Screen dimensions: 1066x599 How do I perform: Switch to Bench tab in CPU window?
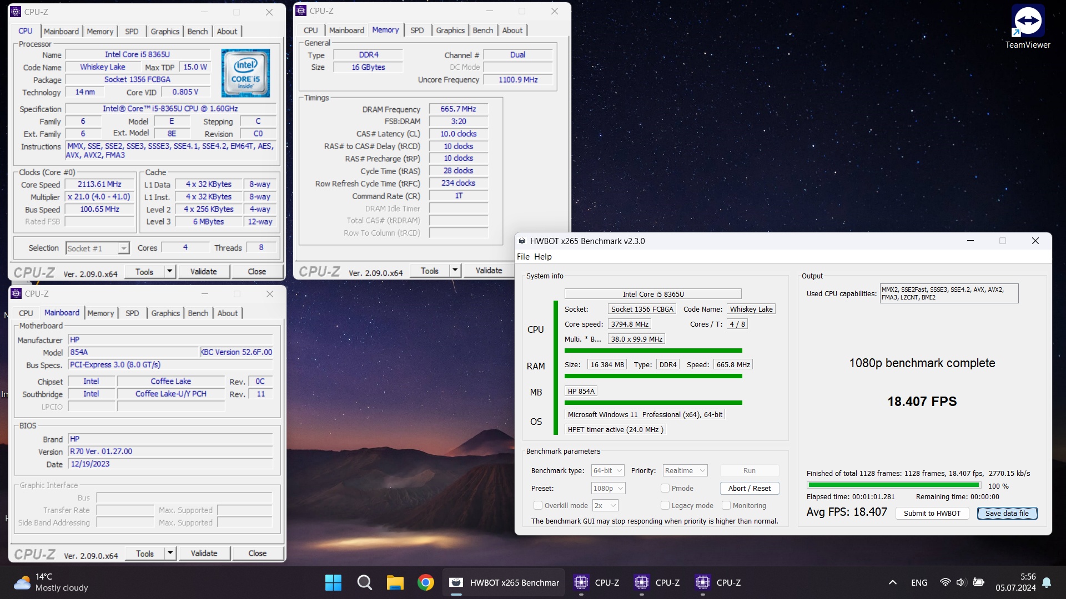pos(197,32)
